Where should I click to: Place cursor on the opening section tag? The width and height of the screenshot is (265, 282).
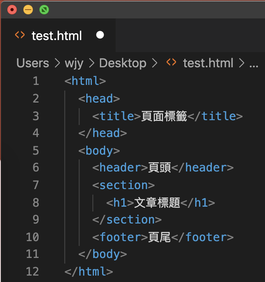pyautogui.click(x=124, y=185)
